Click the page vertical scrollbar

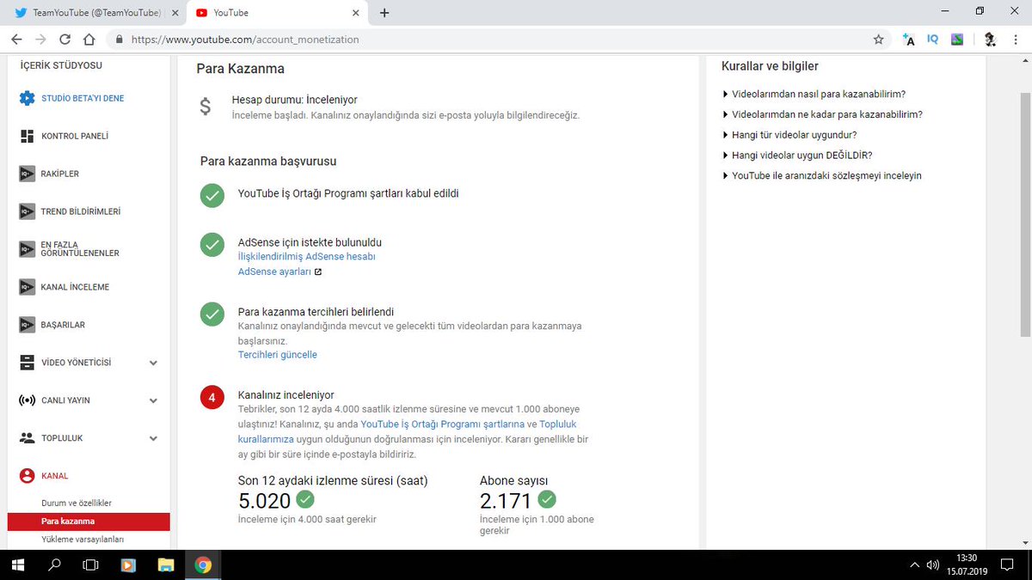click(1025, 213)
